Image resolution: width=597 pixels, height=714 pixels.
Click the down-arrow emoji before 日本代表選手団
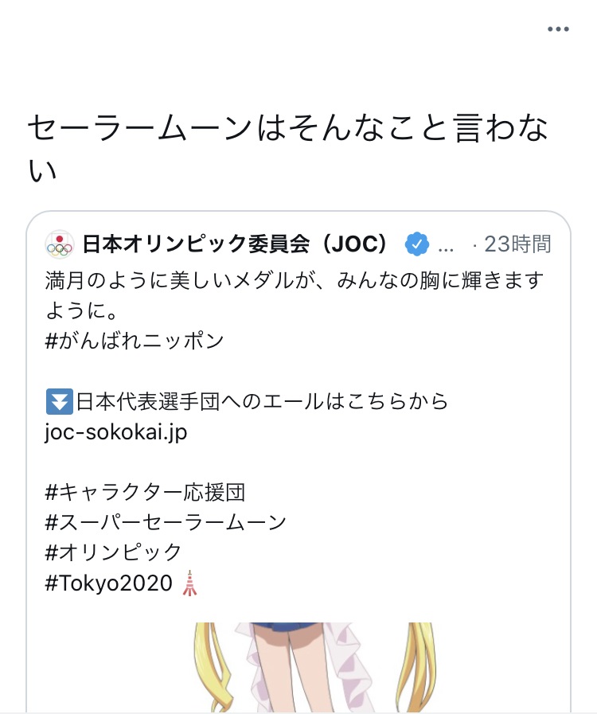point(60,402)
